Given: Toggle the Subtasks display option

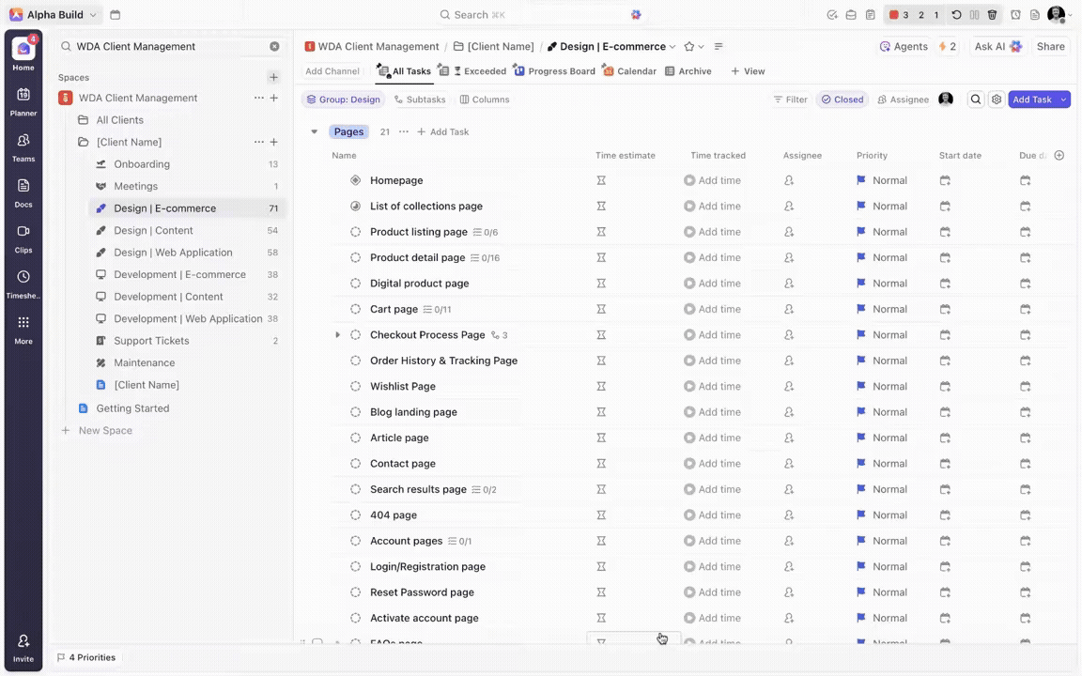Looking at the screenshot, I should point(419,100).
